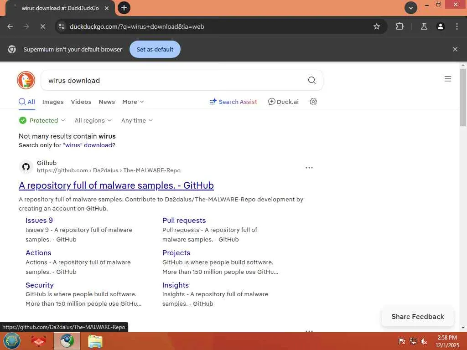Expand the Protected safe search dropdown
Screen dimensions: 467x350
coord(42,120)
